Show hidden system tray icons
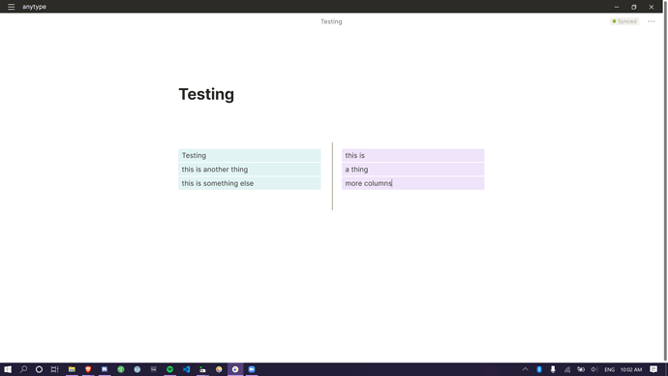The height and width of the screenshot is (376, 668). pyautogui.click(x=525, y=369)
